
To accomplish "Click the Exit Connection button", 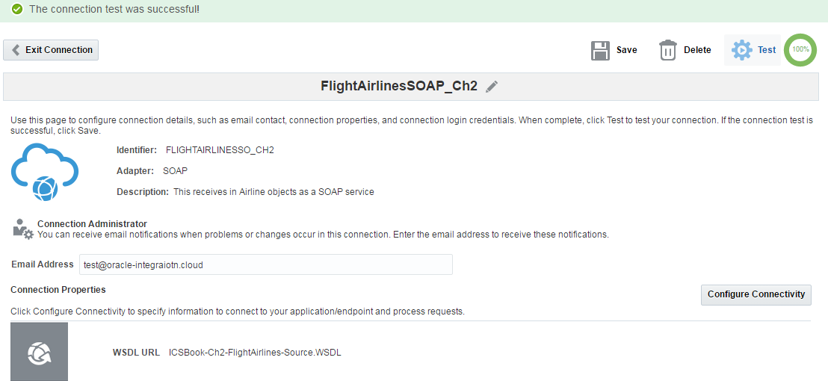I will click(x=51, y=50).
